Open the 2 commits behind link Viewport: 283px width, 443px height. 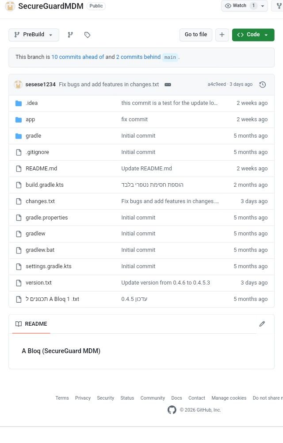tap(138, 57)
